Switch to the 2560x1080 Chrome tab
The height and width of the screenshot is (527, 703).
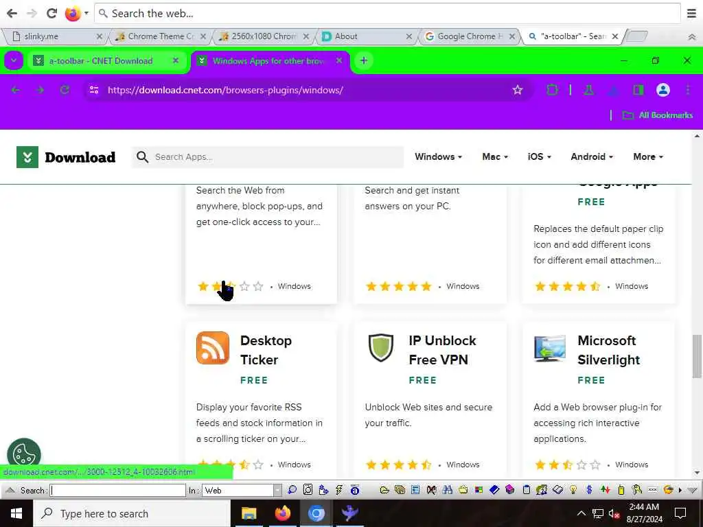pyautogui.click(x=263, y=36)
